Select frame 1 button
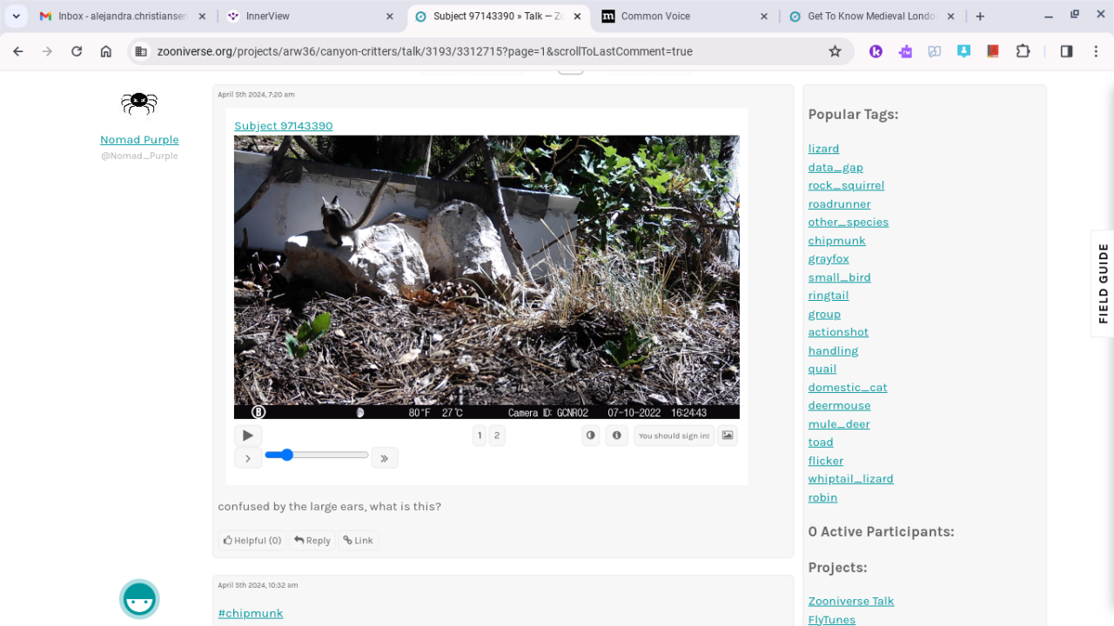The image size is (1114, 626). (x=480, y=436)
